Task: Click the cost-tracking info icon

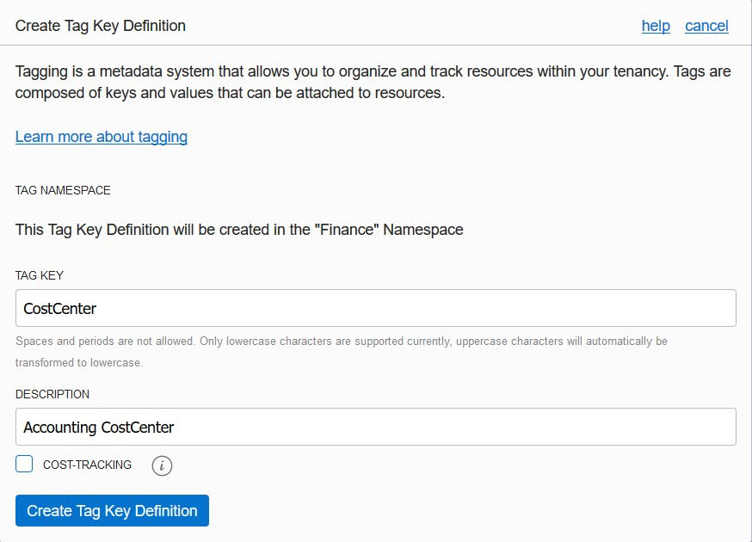Action: pos(162,465)
